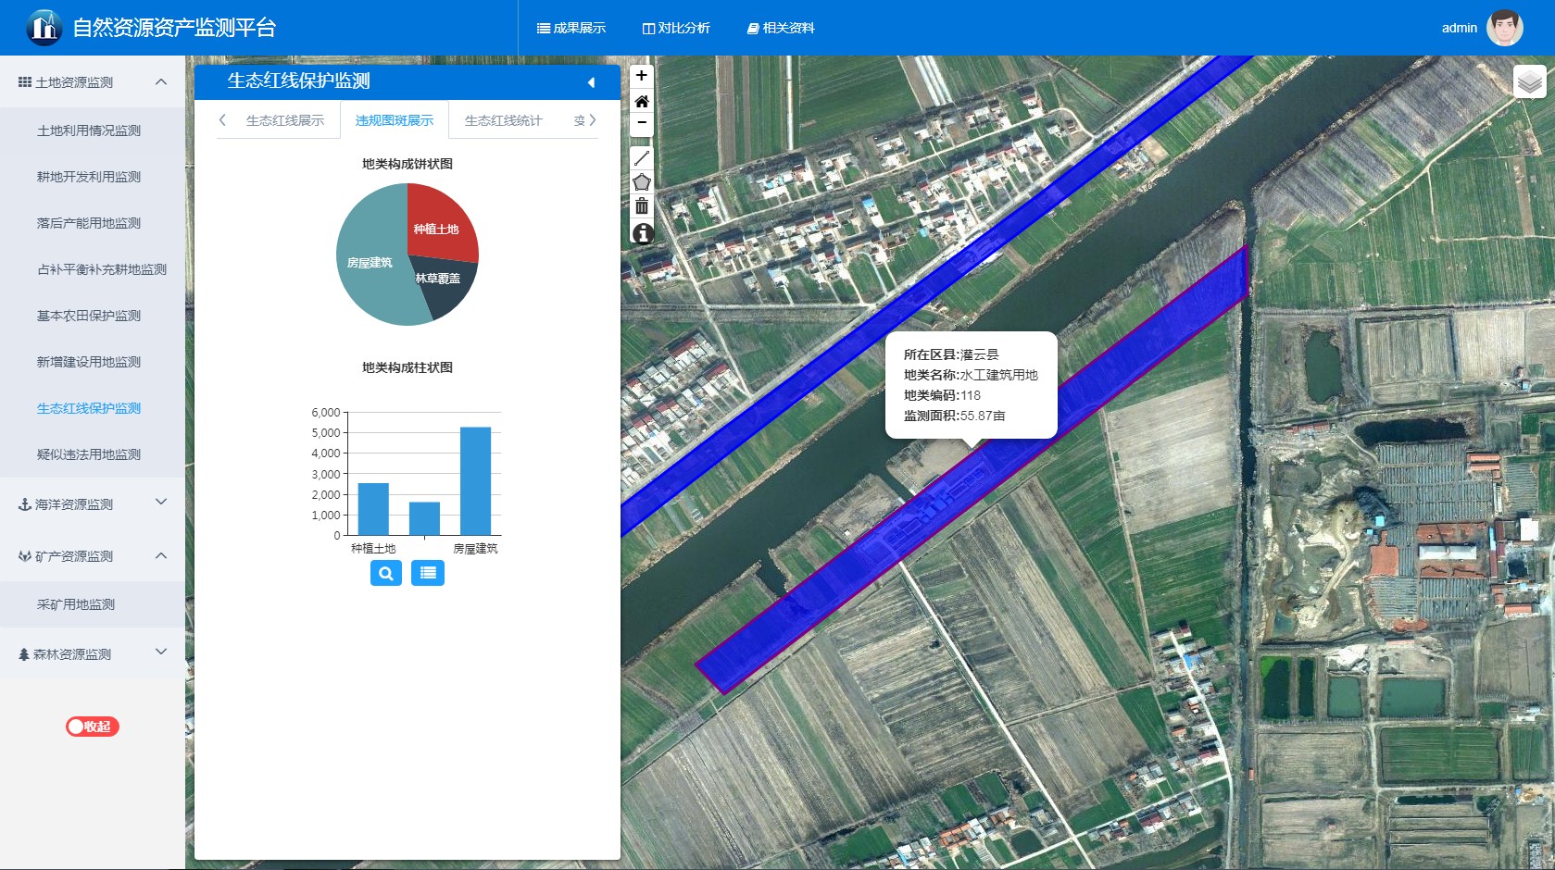Click the map zoom in plus button
This screenshot has width=1555, height=870.
[641, 76]
